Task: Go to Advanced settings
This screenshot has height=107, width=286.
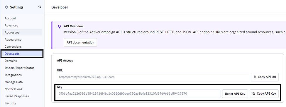Action: click(x=11, y=25)
